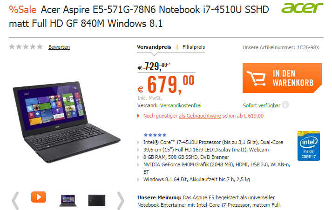
Task: Click the Intel Core i7 badge
Action: click(309, 146)
